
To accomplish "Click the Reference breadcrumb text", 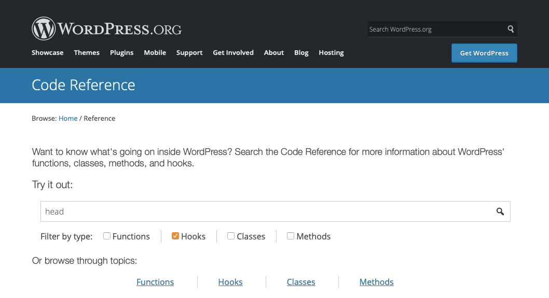I will (x=100, y=118).
